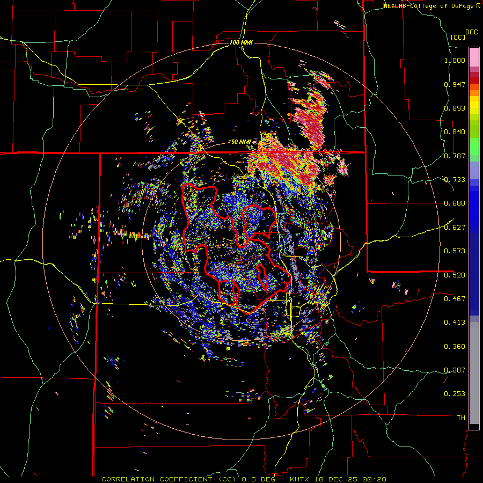
Task: Select the 0.840 scale value
Action: pyautogui.click(x=455, y=132)
